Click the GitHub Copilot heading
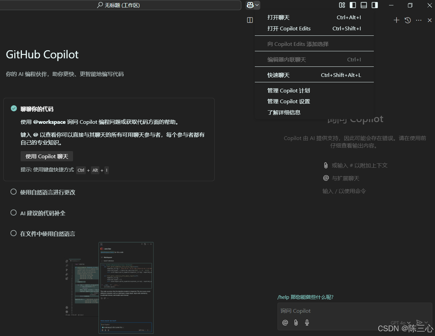Screen dimensions: 435x336 (42, 54)
